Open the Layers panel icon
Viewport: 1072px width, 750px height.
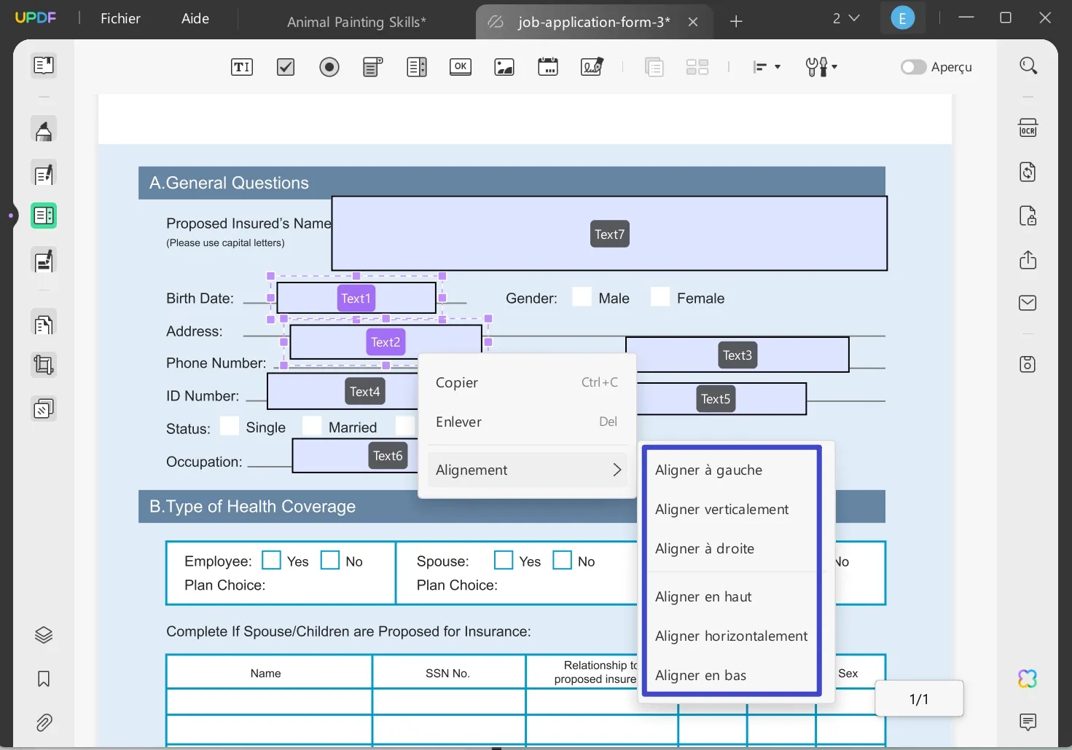(x=44, y=635)
